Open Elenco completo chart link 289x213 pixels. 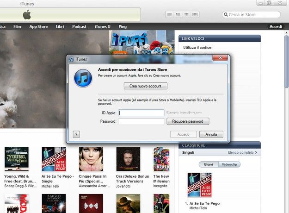[242, 152]
